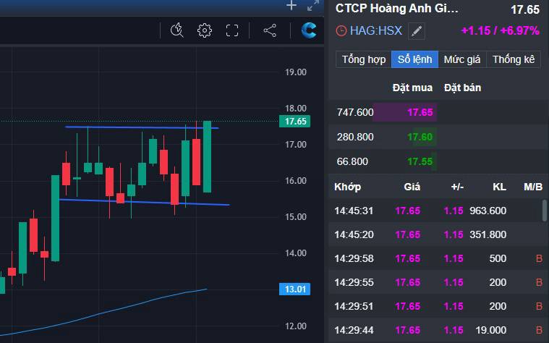Edit the HAG:HSX symbol with pencil icon

point(416,31)
